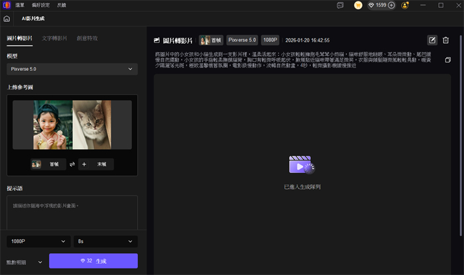The width and height of the screenshot is (464, 275).
Task: Click the 已進入生成隊列 status text
Action: click(302, 187)
